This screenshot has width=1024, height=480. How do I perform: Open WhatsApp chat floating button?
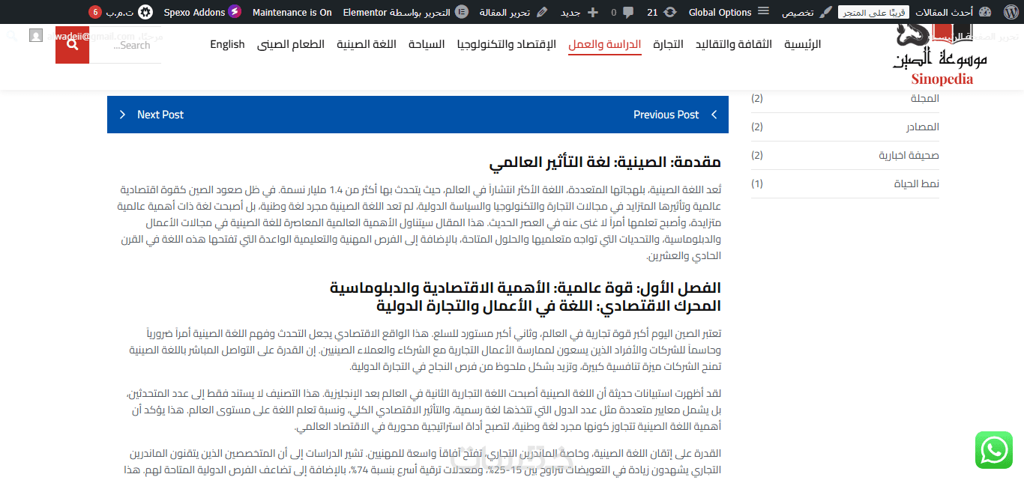coord(994,450)
